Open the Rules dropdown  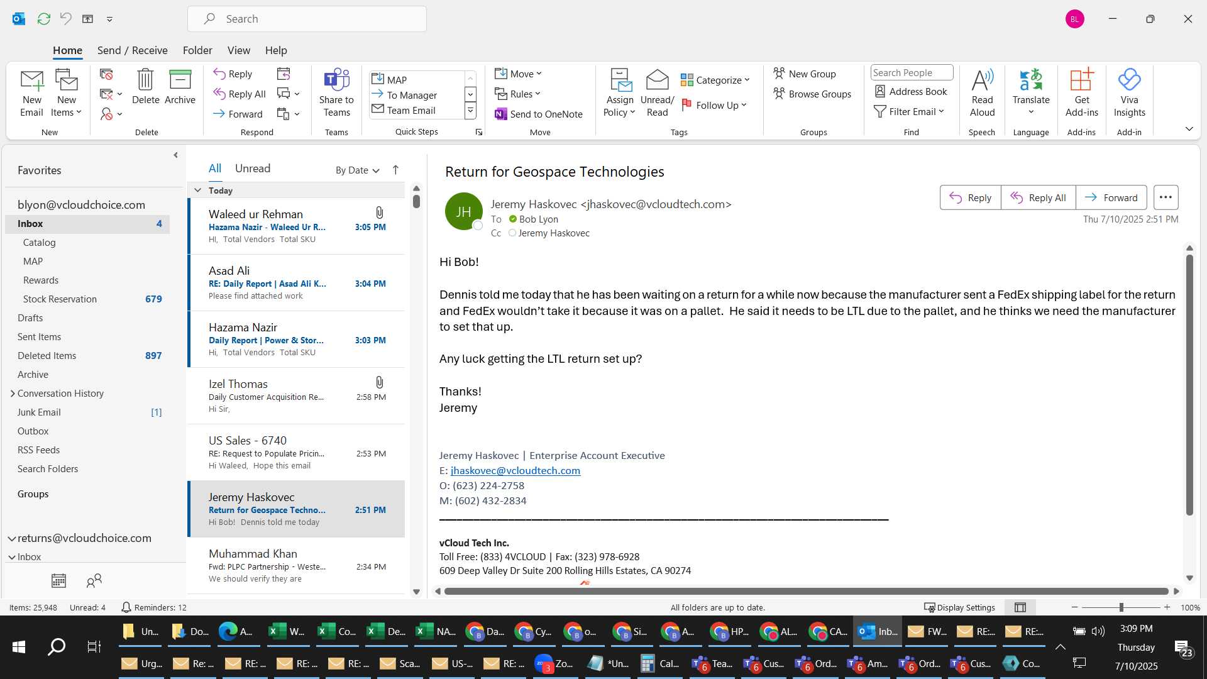pyautogui.click(x=517, y=94)
